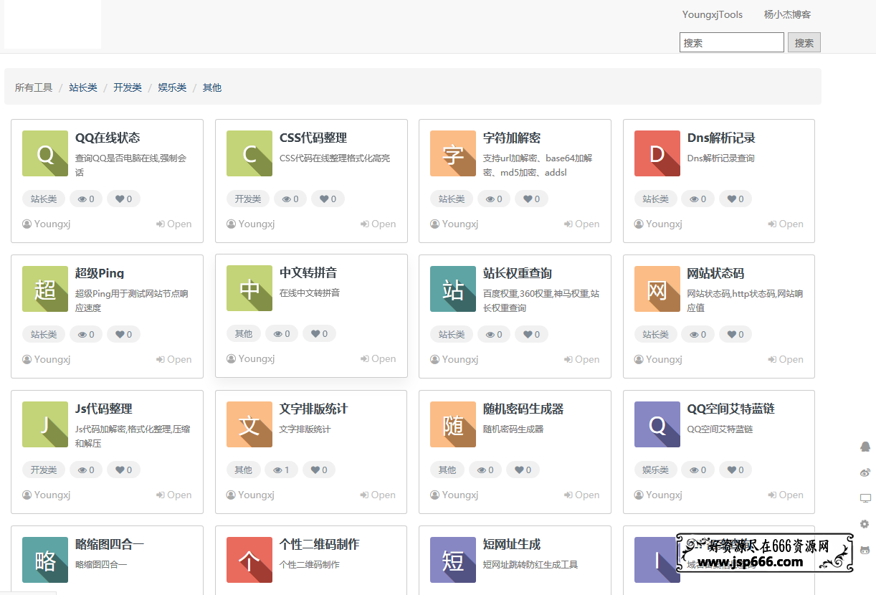This screenshot has height=595, width=876.
Task: Click the CSS代码整理 tool icon
Action: tap(249, 153)
